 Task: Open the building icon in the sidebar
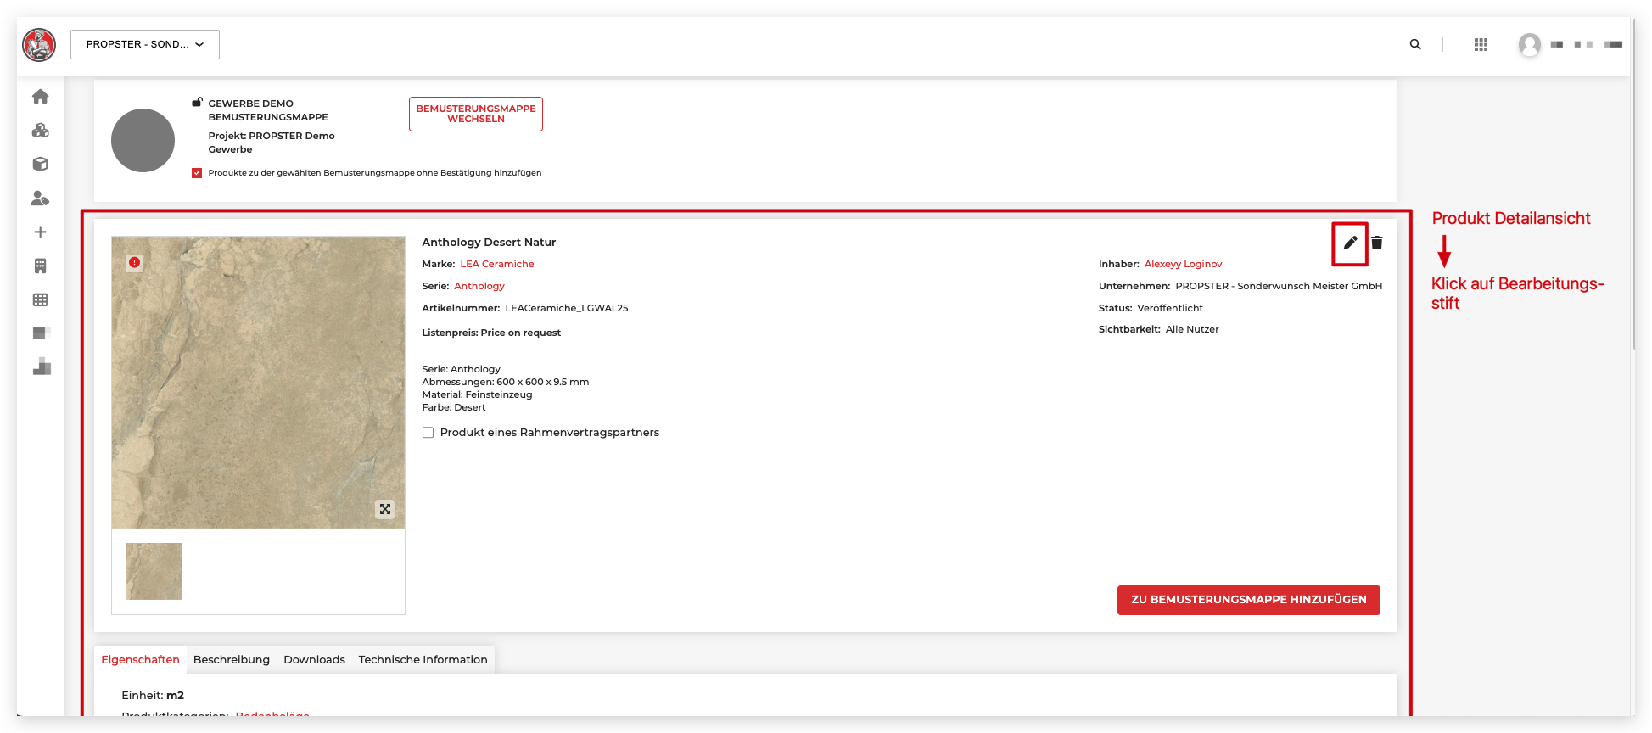pos(40,266)
